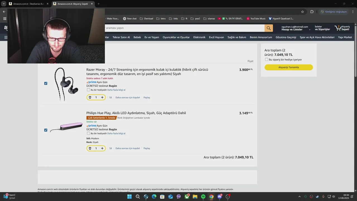
Task: Delete Razer Moray using its trash icon
Action: (90, 97)
